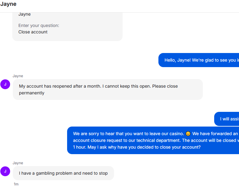This screenshot has width=239, height=186.
Task: Click the '1m' timestamp below last message
Action: click(16, 184)
